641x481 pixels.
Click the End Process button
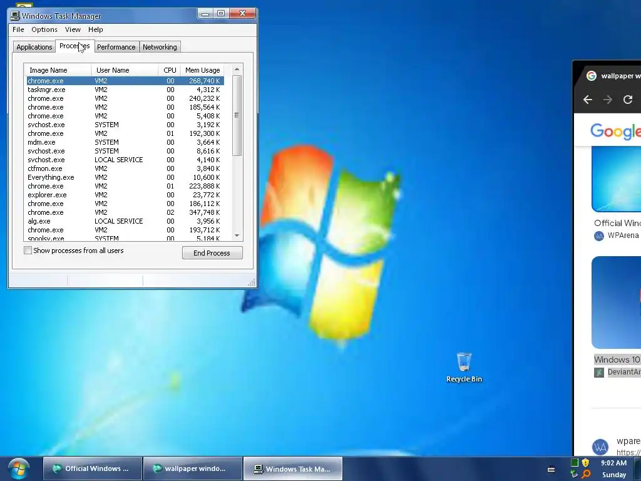(212, 253)
